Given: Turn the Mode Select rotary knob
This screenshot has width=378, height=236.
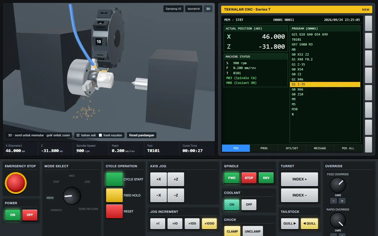Looking at the screenshot, I should [x=72, y=196].
